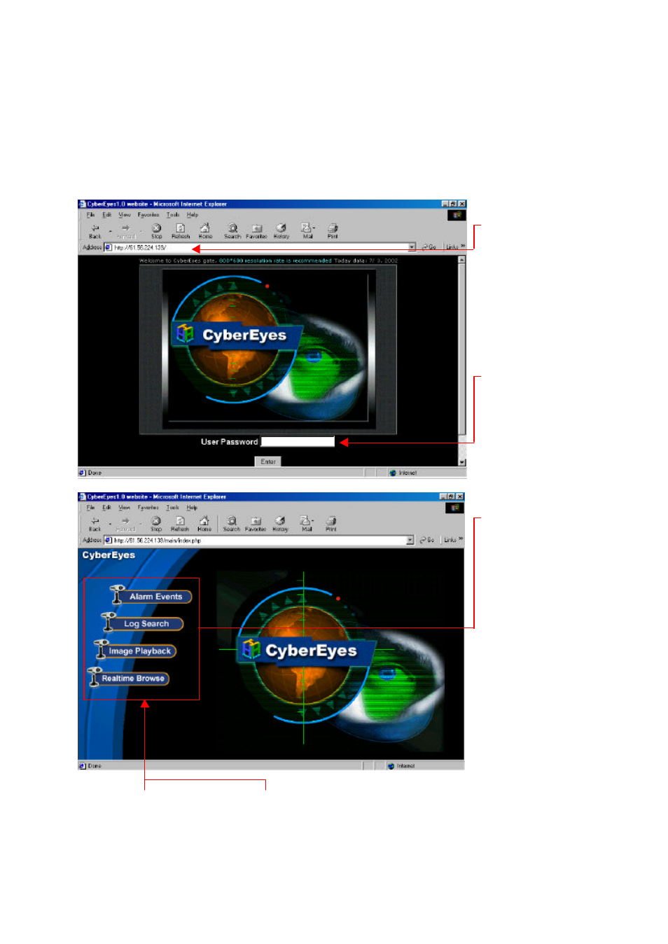Screen dimensions: 668x944
Task: Click scroll-up arrow in the password login window
Action: [x=462, y=260]
